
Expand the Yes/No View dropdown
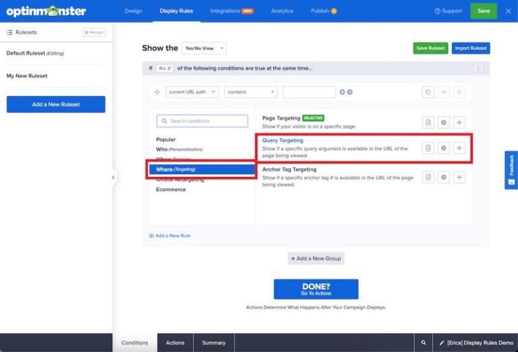point(204,48)
